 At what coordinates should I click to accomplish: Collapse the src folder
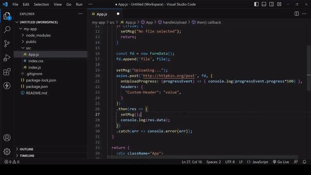click(28, 48)
